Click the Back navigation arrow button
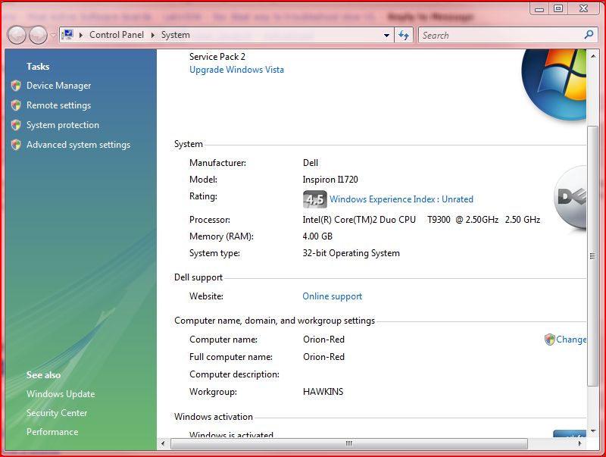 tap(17, 36)
